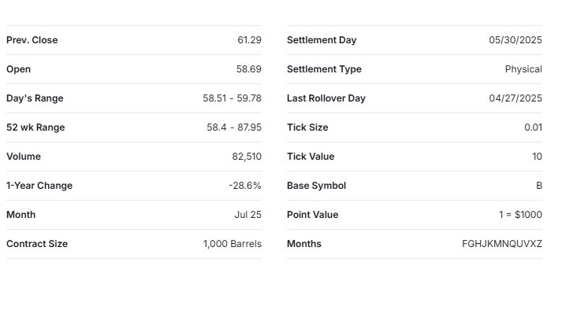Select the Last Rollover Day date
This screenshot has height=321, width=562.
pos(515,98)
